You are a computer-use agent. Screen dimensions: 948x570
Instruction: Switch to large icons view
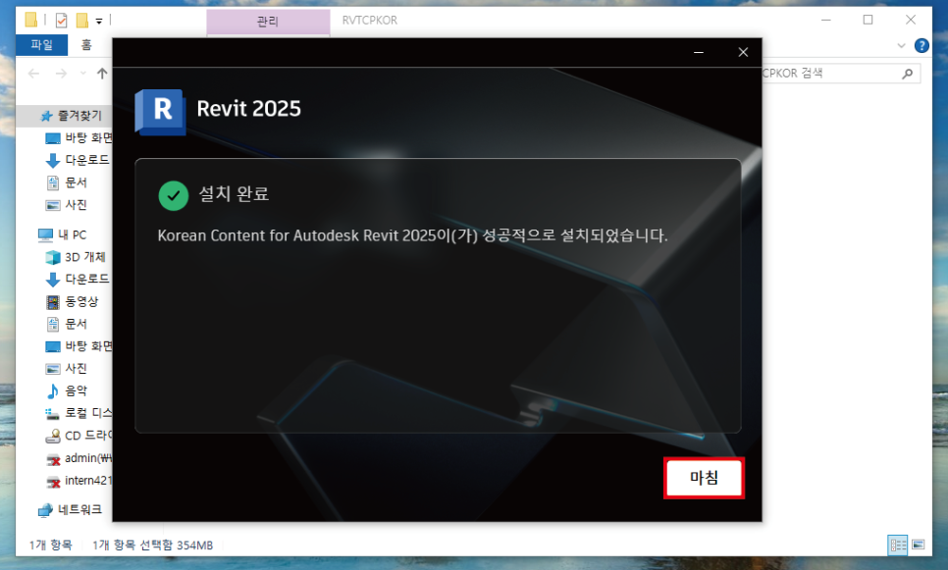pos(918,545)
